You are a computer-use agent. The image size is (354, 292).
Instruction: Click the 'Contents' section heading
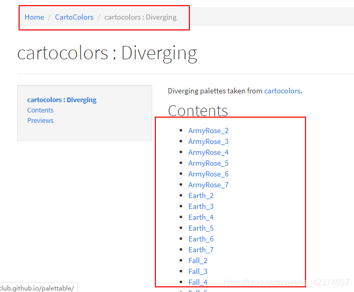tap(198, 110)
